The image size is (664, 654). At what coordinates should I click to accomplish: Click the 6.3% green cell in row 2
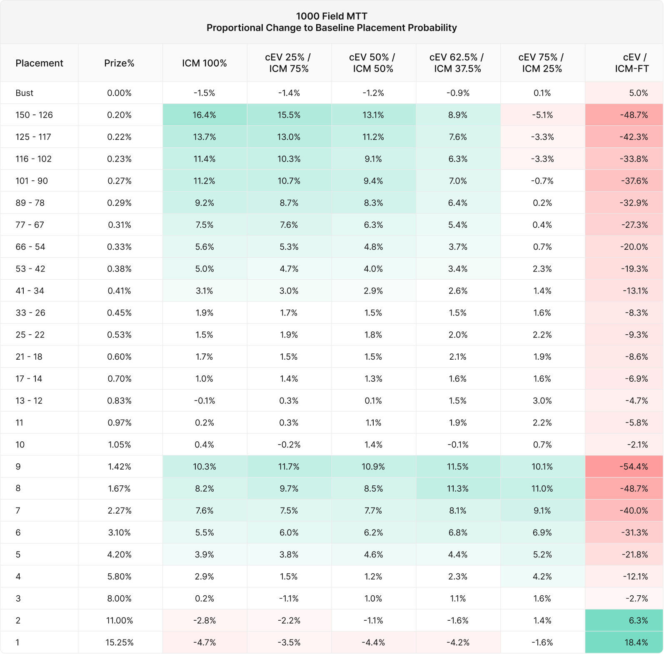[x=624, y=620]
